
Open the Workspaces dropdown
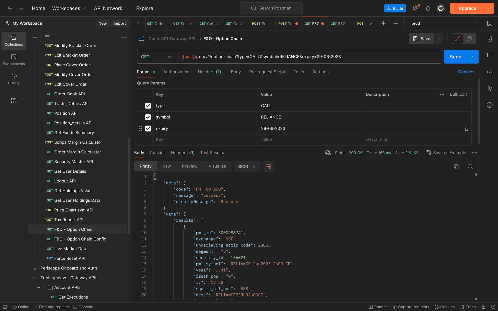69,8
